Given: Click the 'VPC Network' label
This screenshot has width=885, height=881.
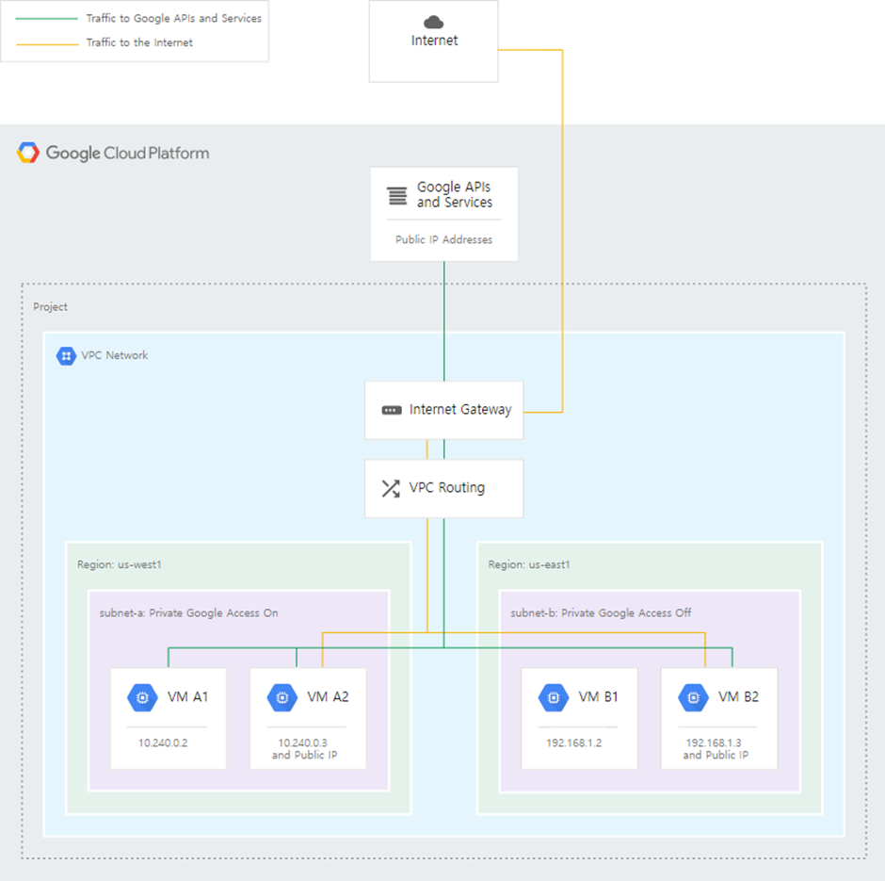Looking at the screenshot, I should pyautogui.click(x=115, y=355).
